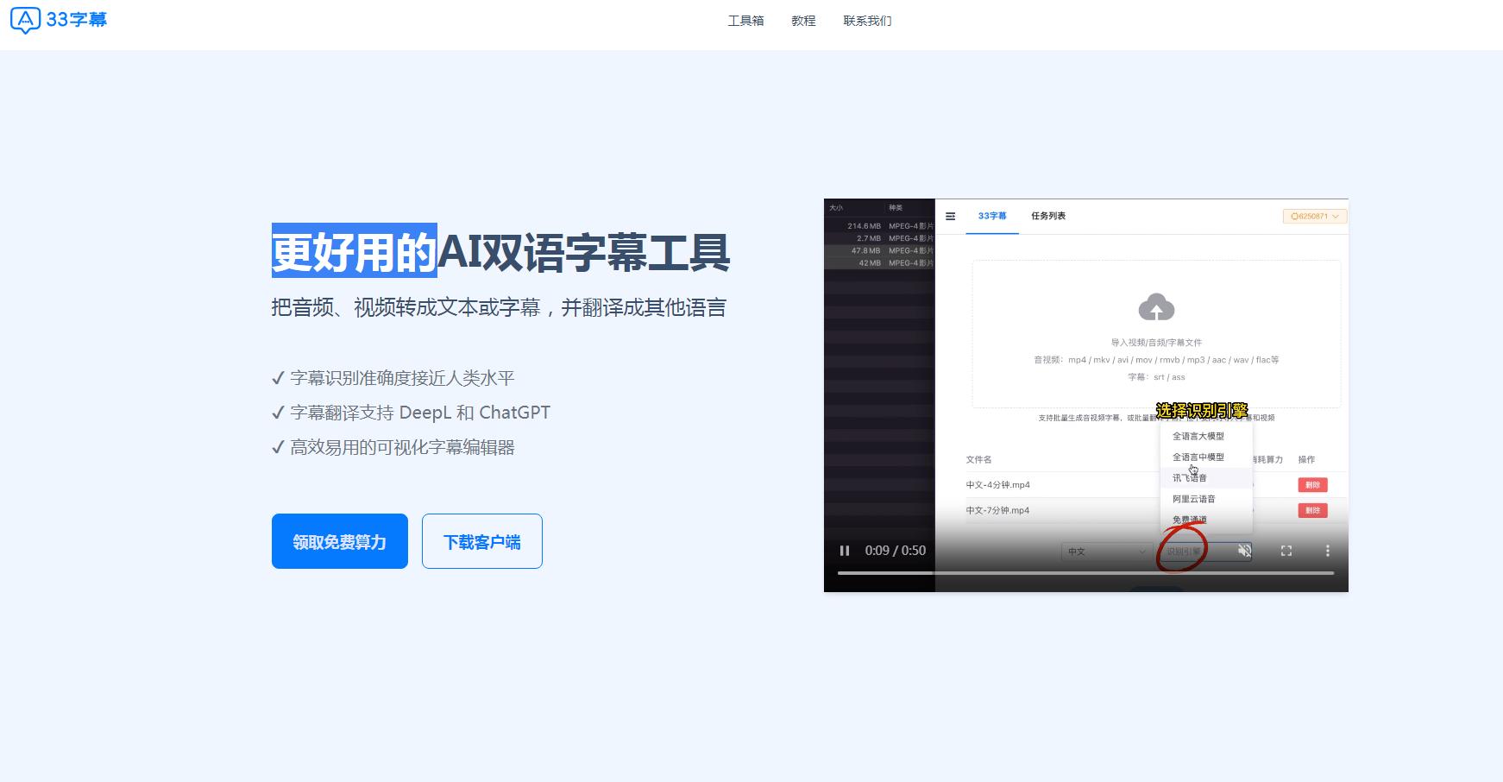Image resolution: width=1503 pixels, height=782 pixels.
Task: Delete the 中文-4分钟.mp4 row
Action: pos(1312,485)
